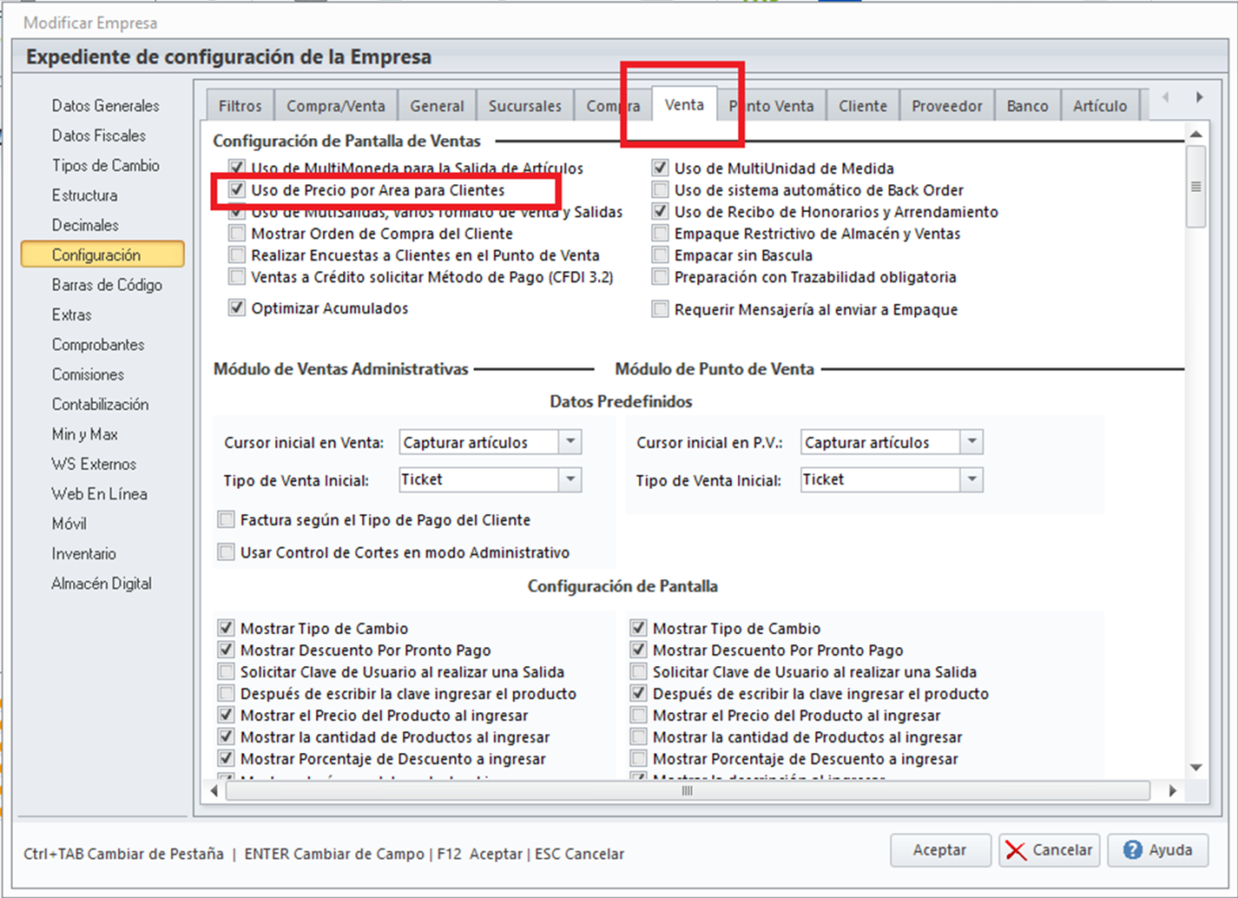
Task: Select Comisiones in sidebar
Action: coord(88,374)
